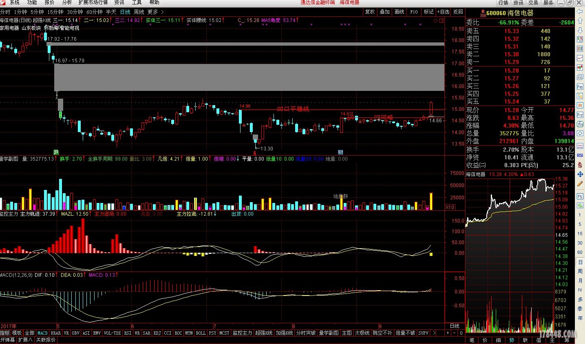This screenshot has height=344, width=585.
Task: Open the 功能 menu
Action: pyautogui.click(x=32, y=2)
